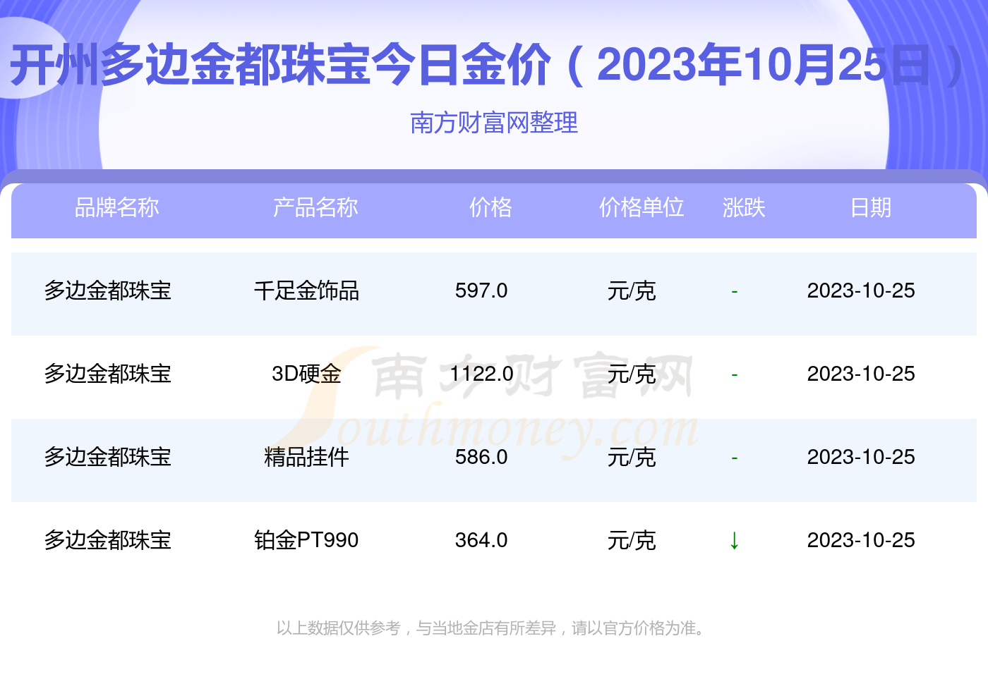Click the brand cell in 3D硬金 row
The height and width of the screenshot is (691, 988).
coord(108,374)
